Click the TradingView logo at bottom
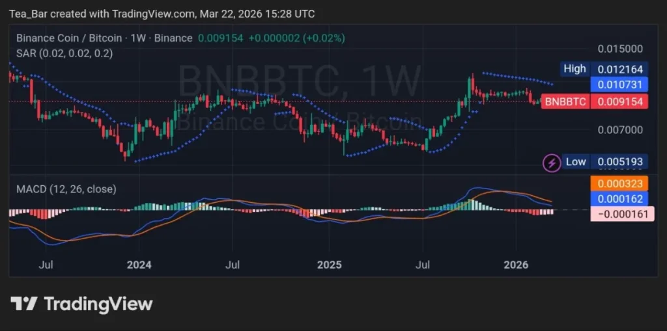 click(x=81, y=304)
